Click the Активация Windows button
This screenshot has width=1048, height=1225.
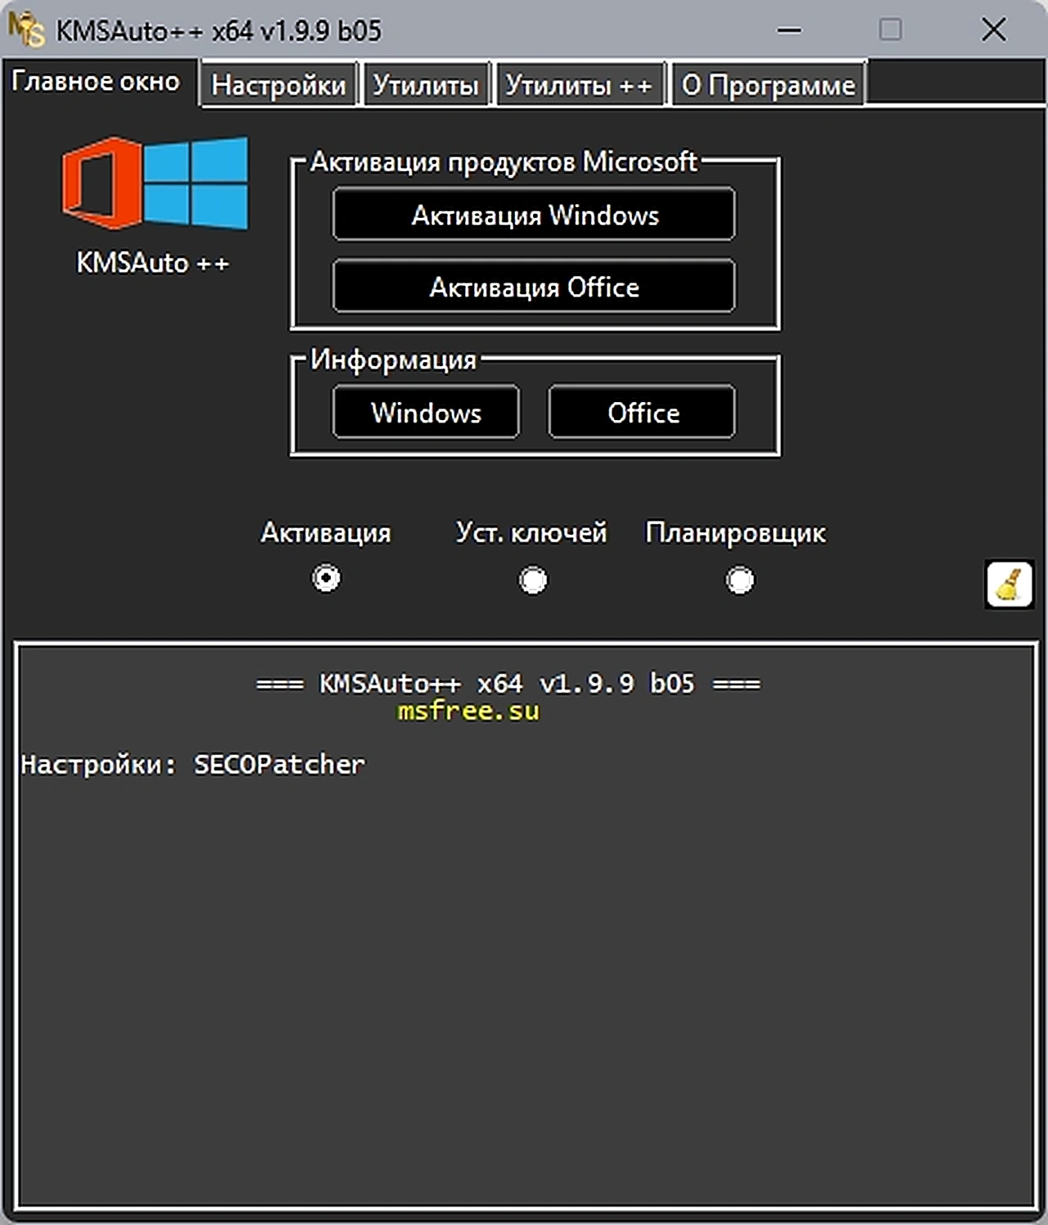534,215
